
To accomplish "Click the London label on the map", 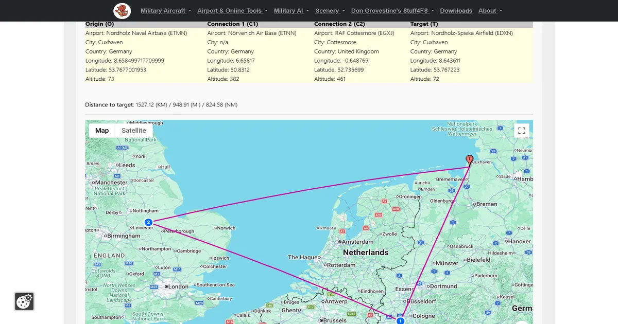I will 179,287.
